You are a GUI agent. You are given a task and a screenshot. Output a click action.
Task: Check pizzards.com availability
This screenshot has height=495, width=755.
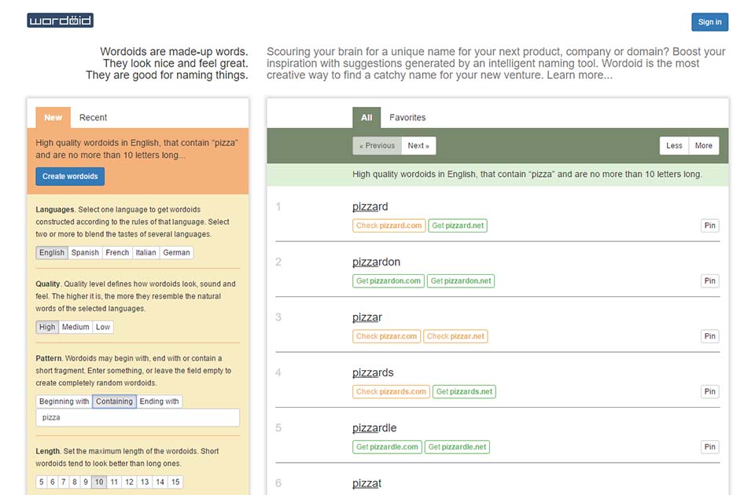(x=391, y=391)
